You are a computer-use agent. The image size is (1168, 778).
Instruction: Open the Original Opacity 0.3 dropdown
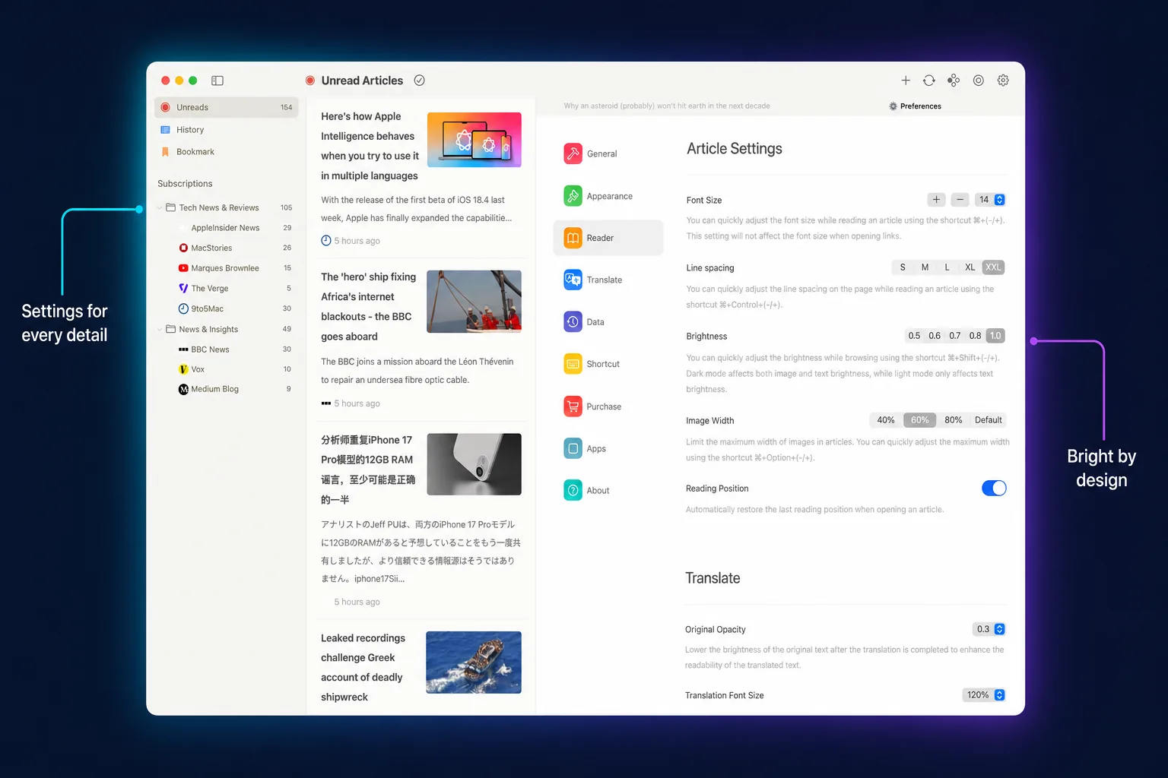coord(989,629)
